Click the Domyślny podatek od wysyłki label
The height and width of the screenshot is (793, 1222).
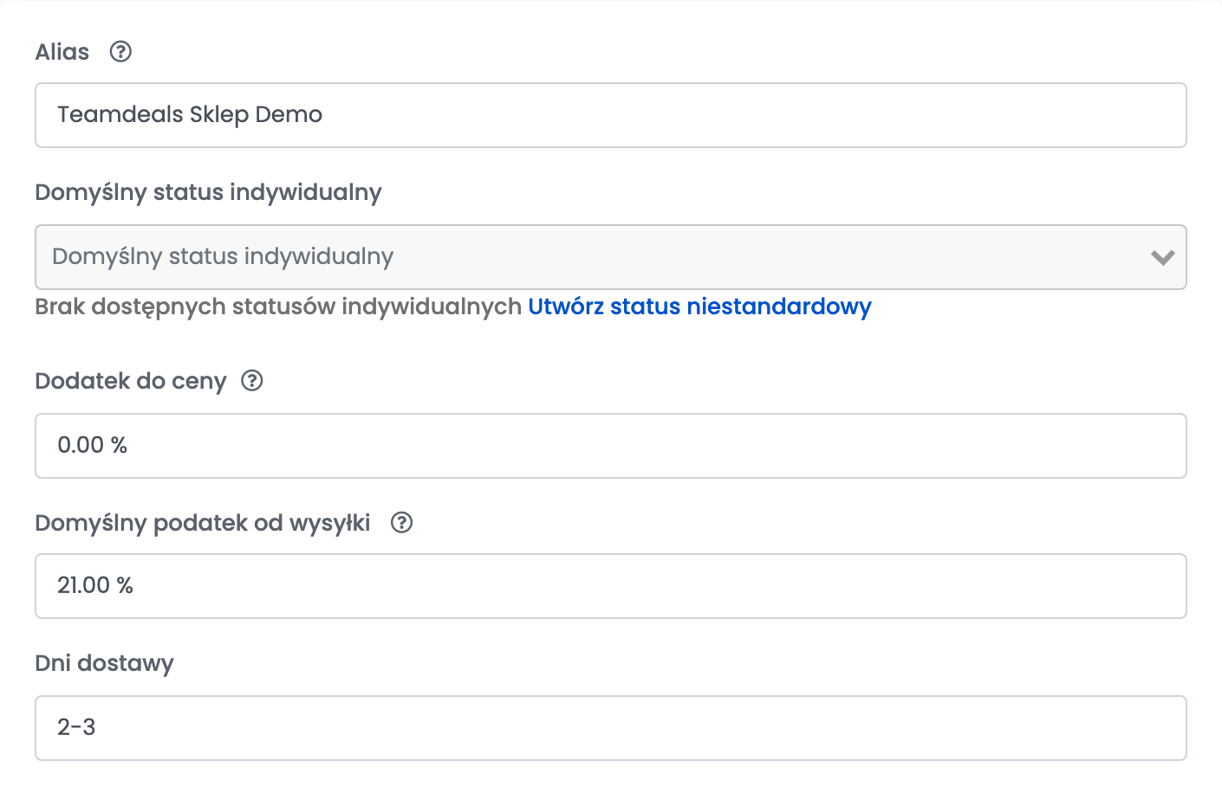click(203, 523)
